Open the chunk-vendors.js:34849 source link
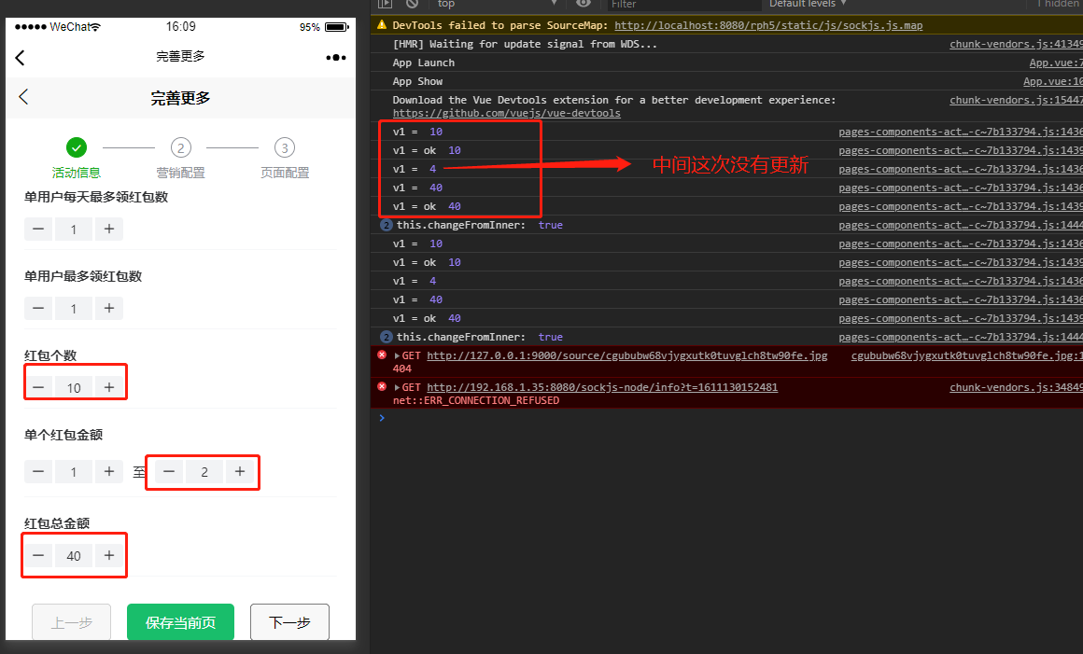1083x654 pixels. click(x=1016, y=388)
